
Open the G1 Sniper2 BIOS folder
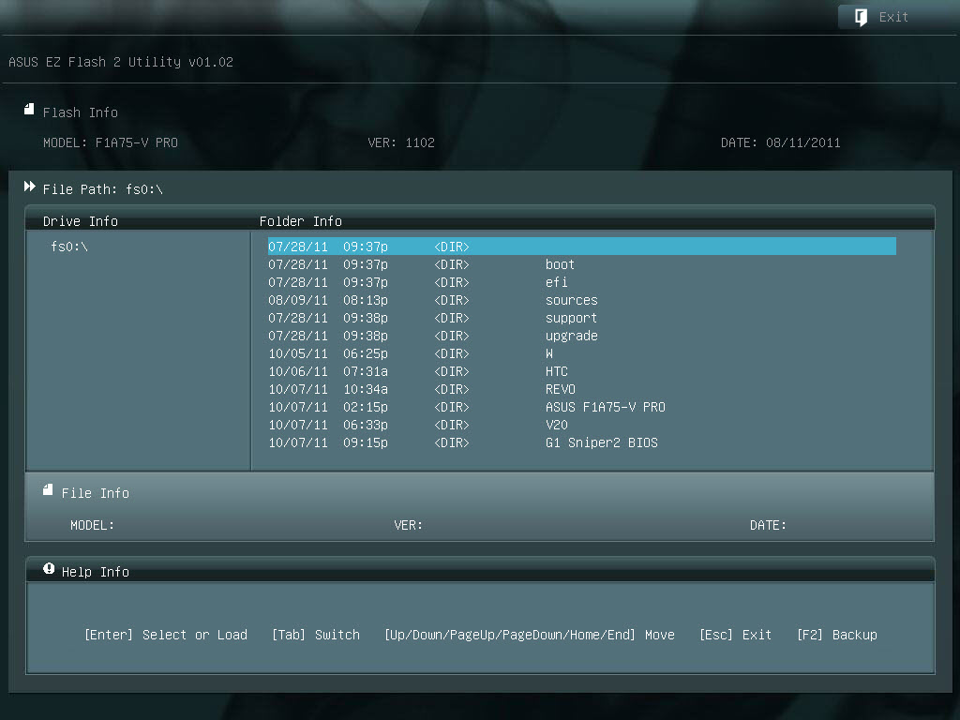[x=601, y=442]
